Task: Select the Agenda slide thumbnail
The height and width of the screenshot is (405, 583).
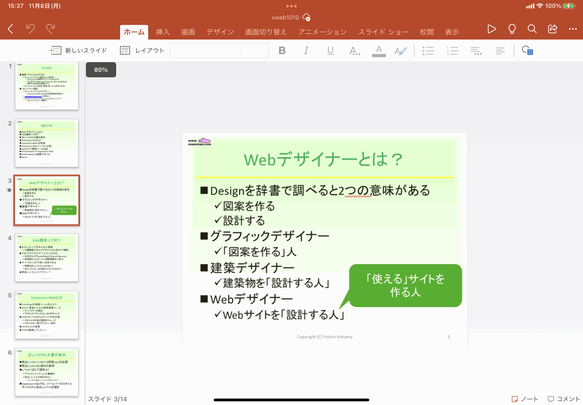Action: point(46,143)
